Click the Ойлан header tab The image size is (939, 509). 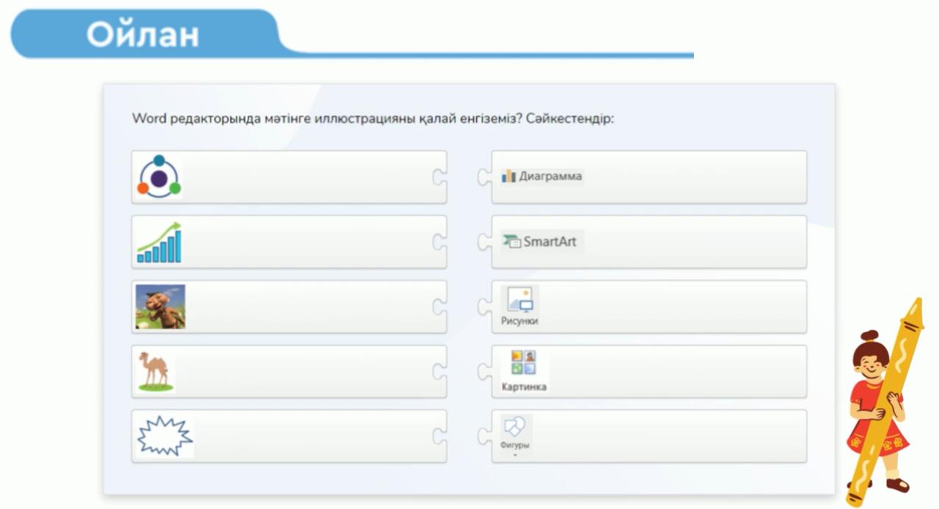click(x=143, y=34)
